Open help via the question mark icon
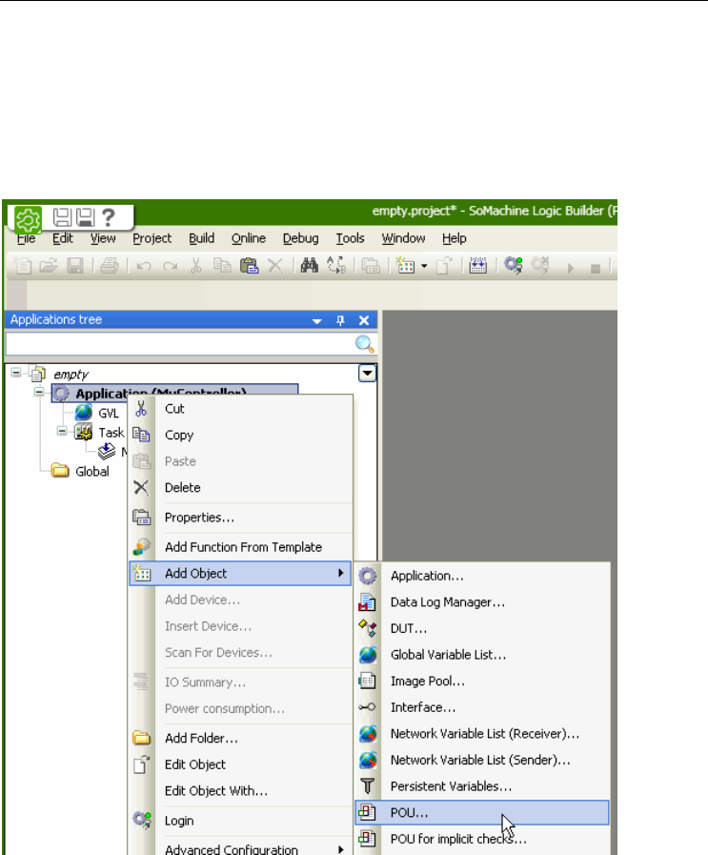Viewport: 708px width, 855px height. coord(109,217)
